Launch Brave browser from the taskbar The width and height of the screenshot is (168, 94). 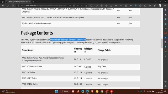click(x=92, y=91)
